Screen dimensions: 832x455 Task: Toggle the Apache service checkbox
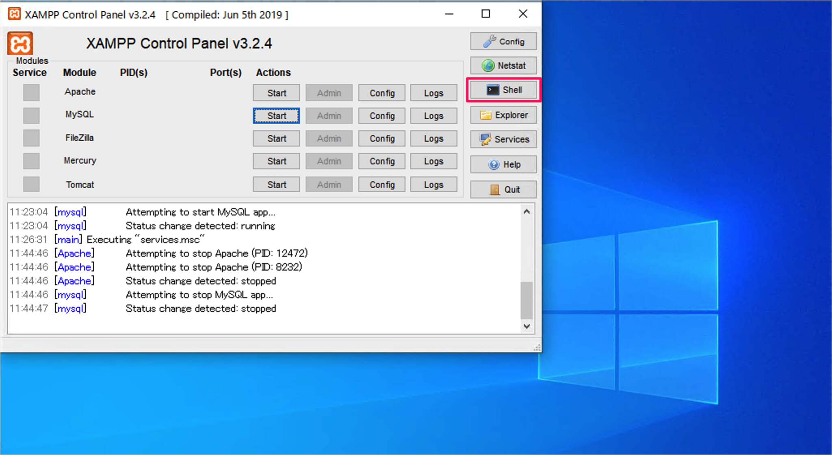click(x=31, y=93)
